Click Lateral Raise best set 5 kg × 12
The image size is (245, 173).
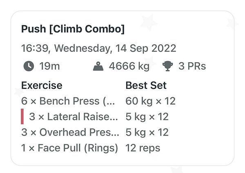click(x=147, y=117)
